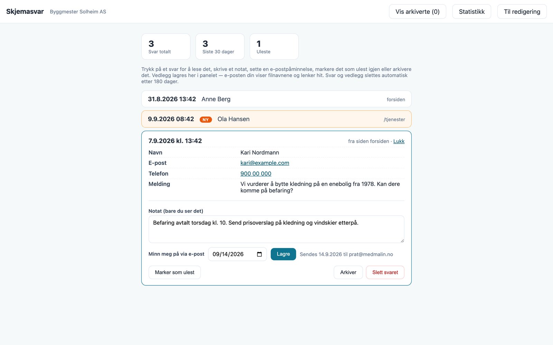Click into the Notat text area

tap(276, 229)
